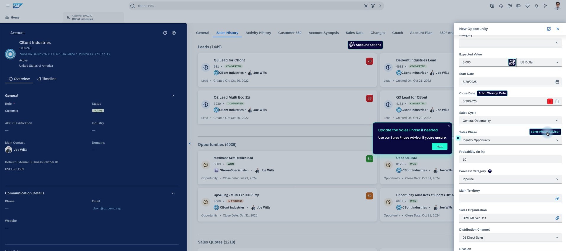Open the user profile avatar
The height and width of the screenshot is (251, 566).
558,6
